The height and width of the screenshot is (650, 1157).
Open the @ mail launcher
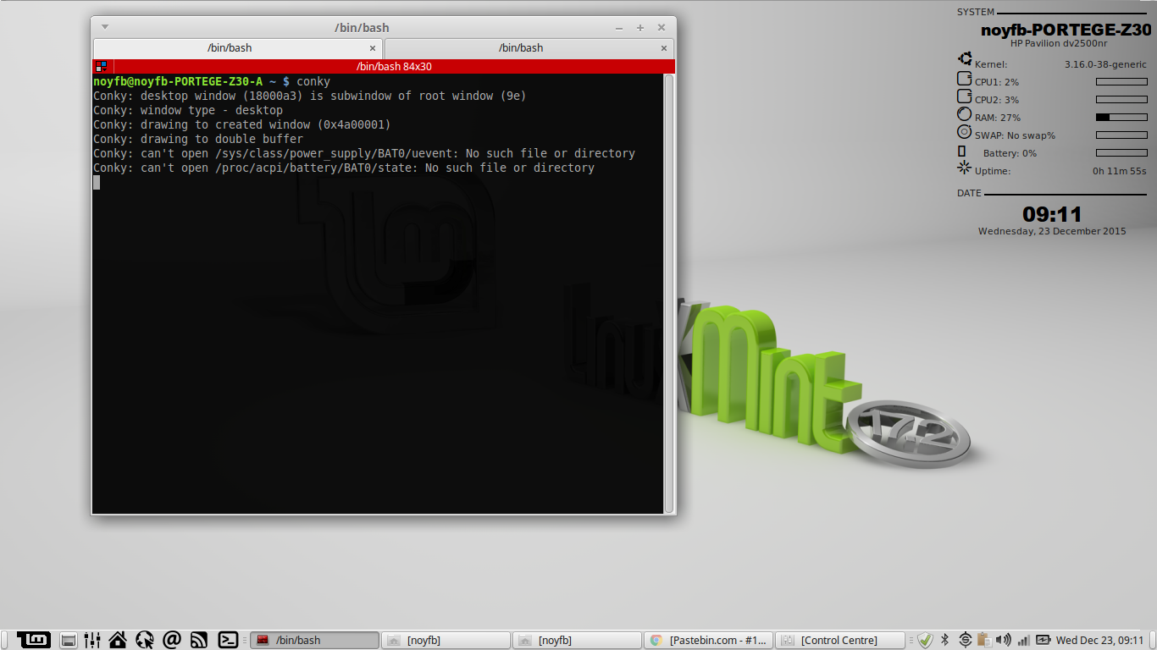click(172, 640)
